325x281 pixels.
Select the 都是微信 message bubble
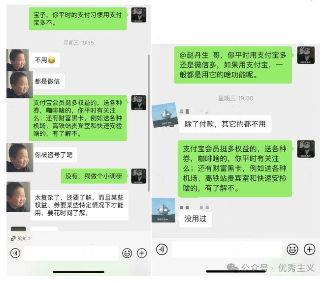tap(47, 81)
